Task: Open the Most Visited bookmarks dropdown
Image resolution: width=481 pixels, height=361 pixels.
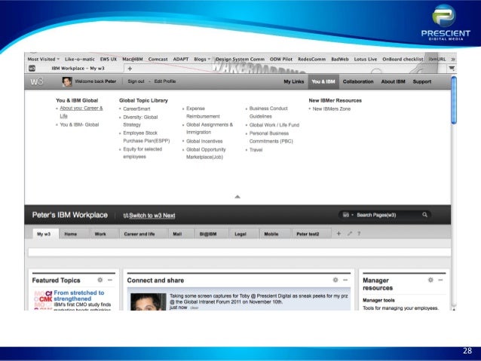Action: click(x=43, y=60)
